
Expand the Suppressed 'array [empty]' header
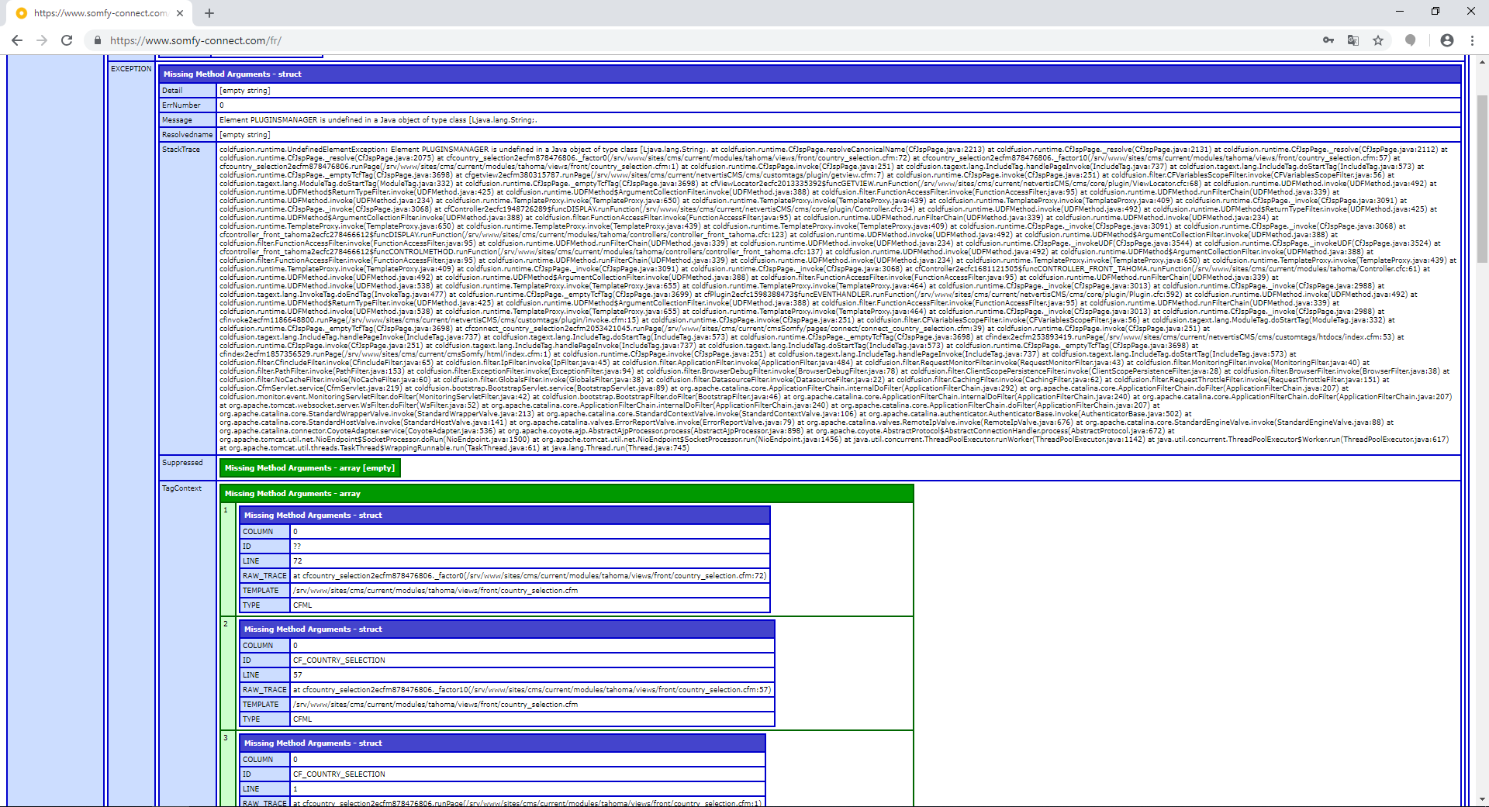(309, 468)
